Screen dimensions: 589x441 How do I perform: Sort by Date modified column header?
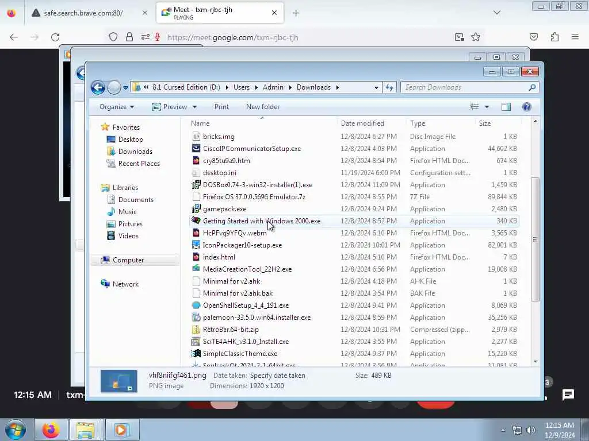pos(362,123)
